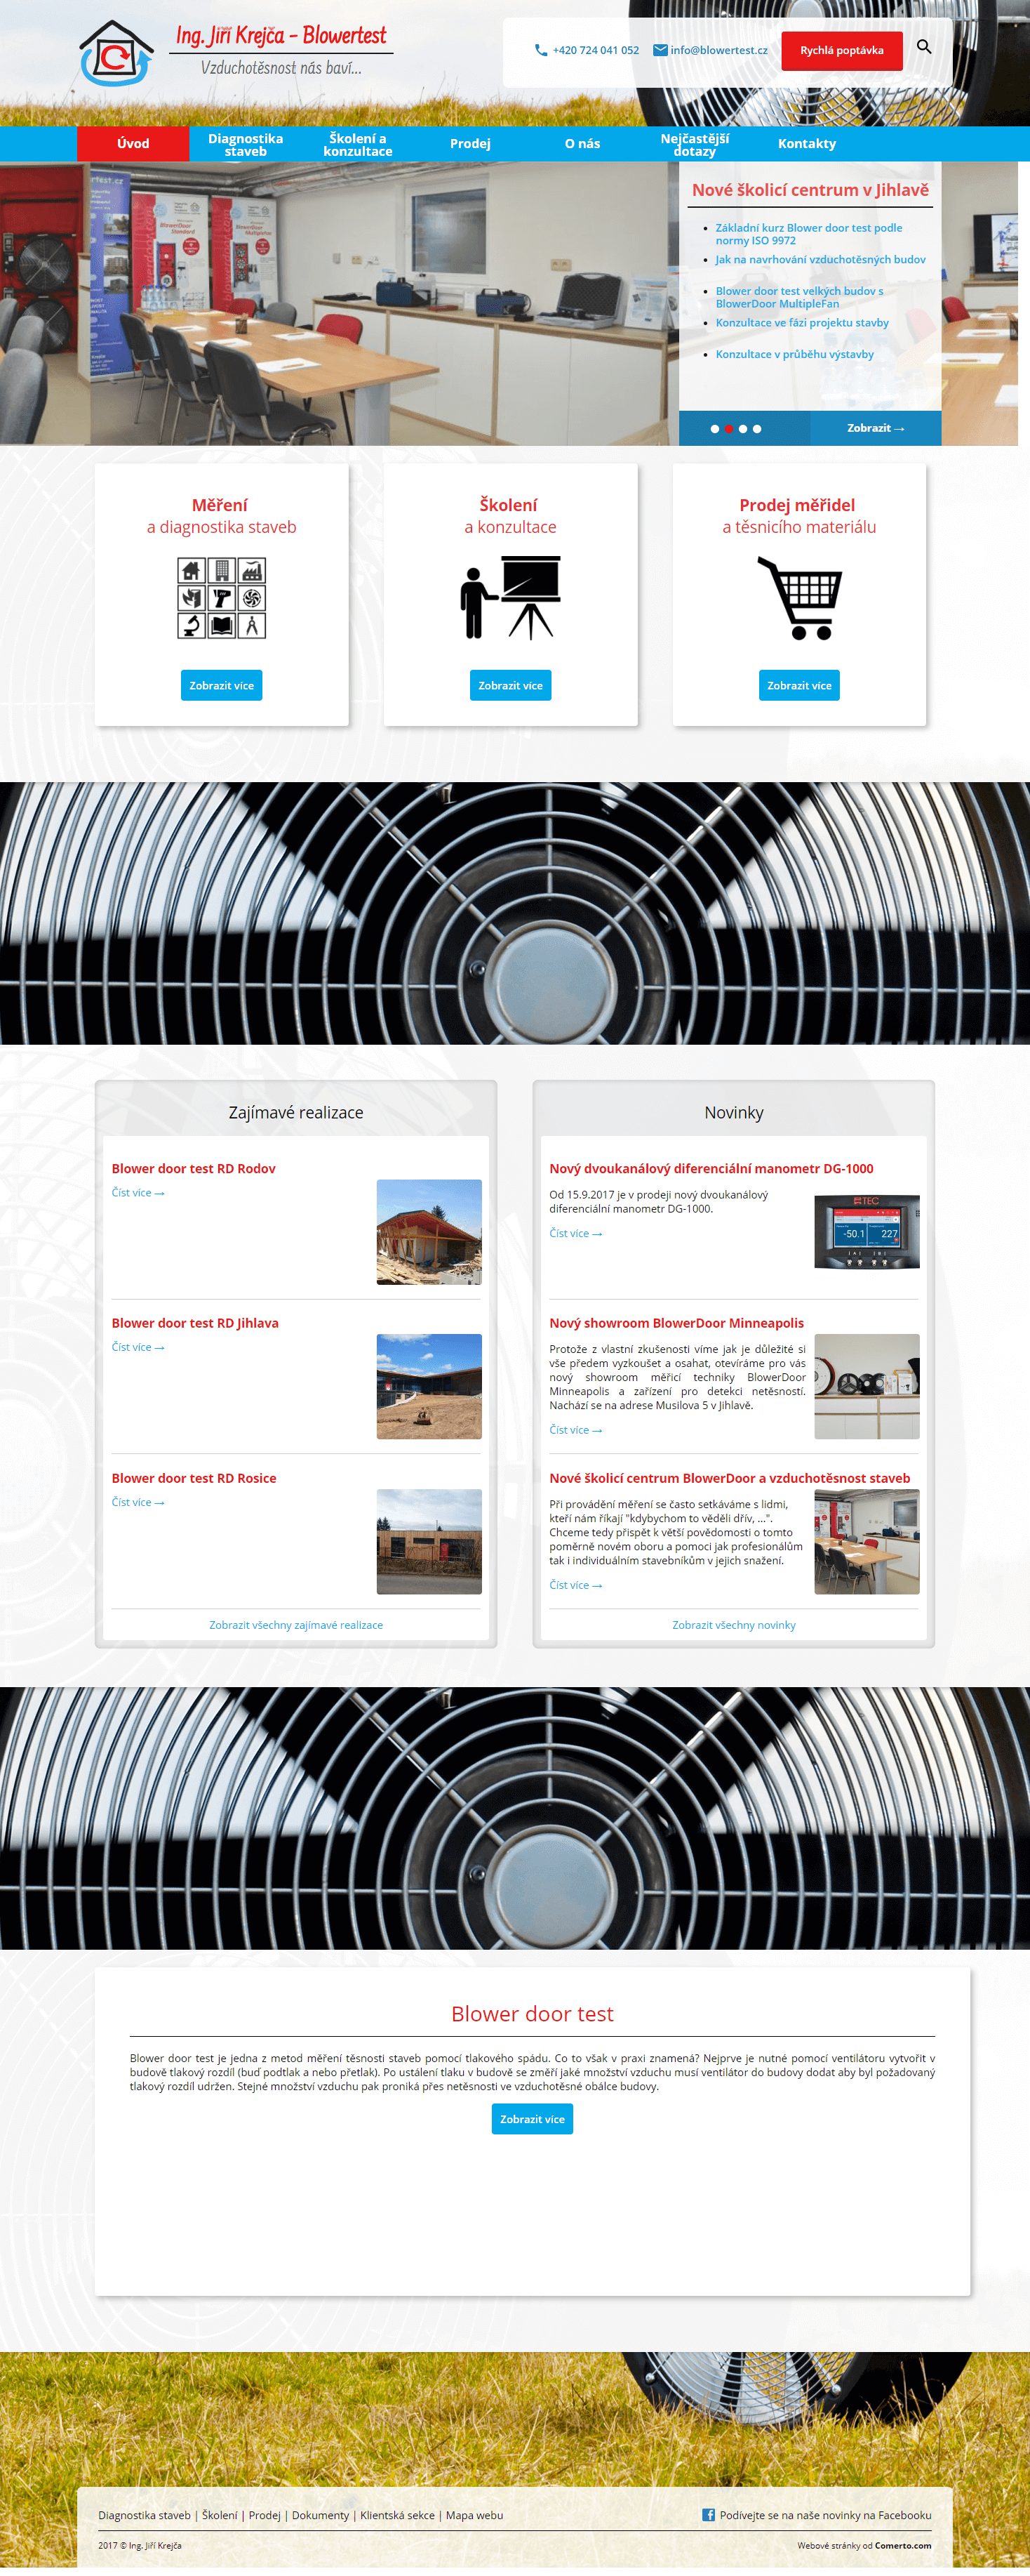
Task: Click the search magnifier icon
Action: tap(923, 47)
